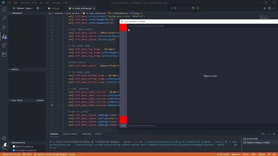Stop debugging with the red square icon

click(198, 8)
